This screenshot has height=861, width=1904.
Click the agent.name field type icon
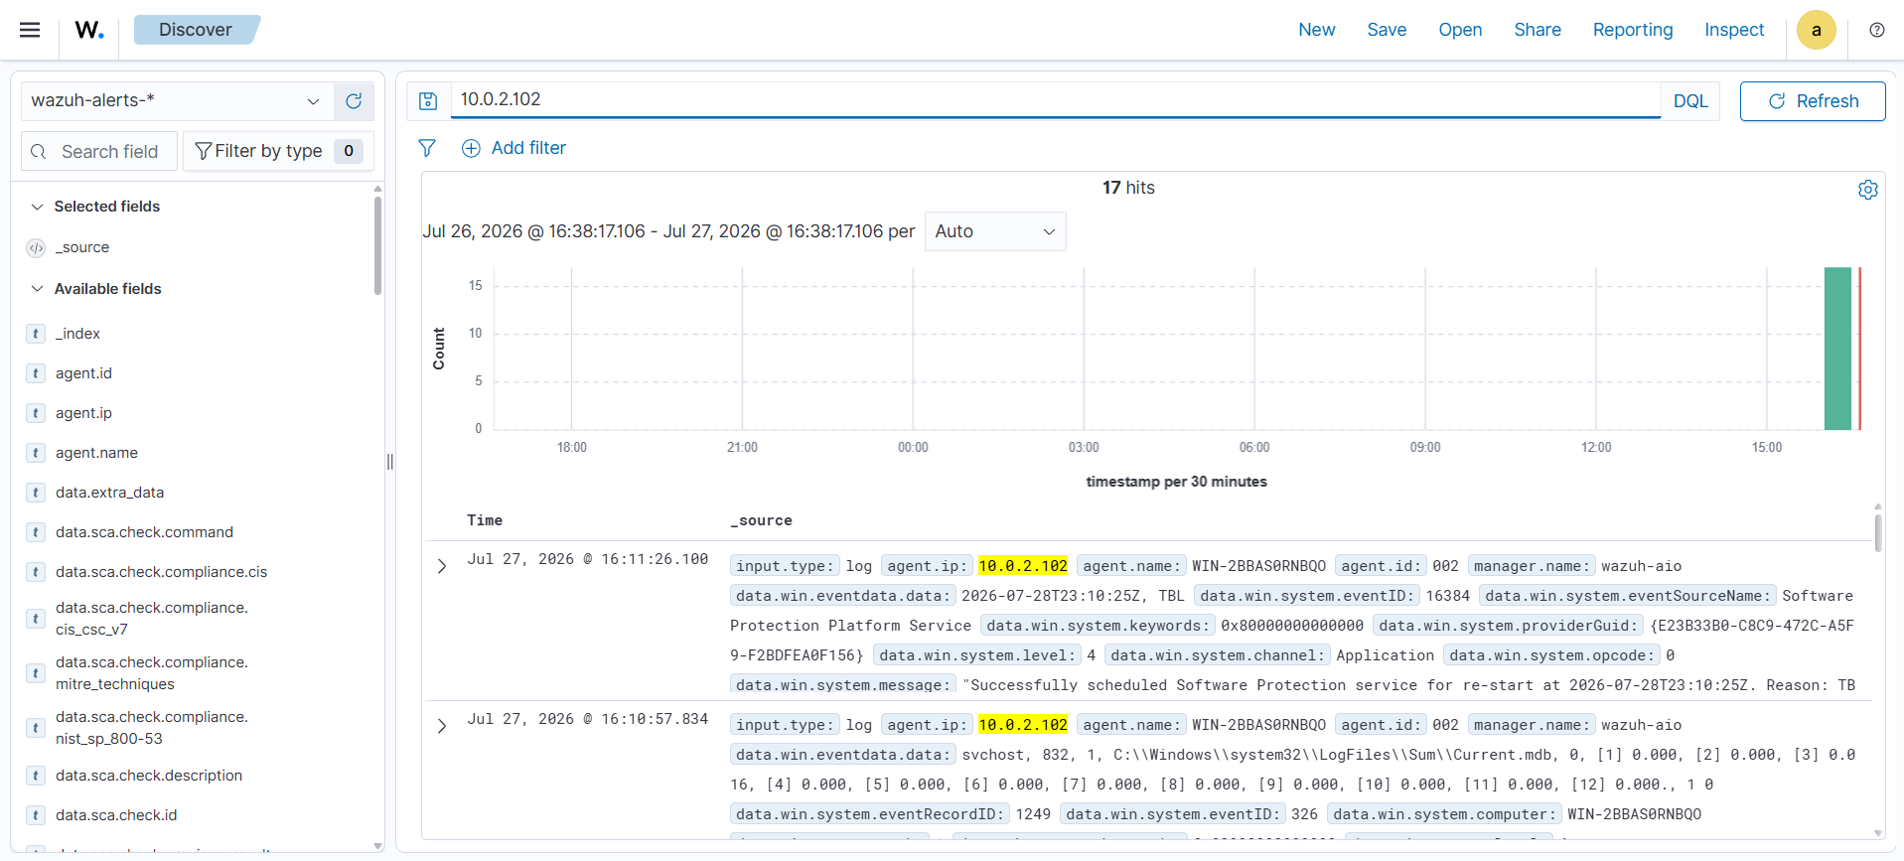pyautogui.click(x=36, y=453)
